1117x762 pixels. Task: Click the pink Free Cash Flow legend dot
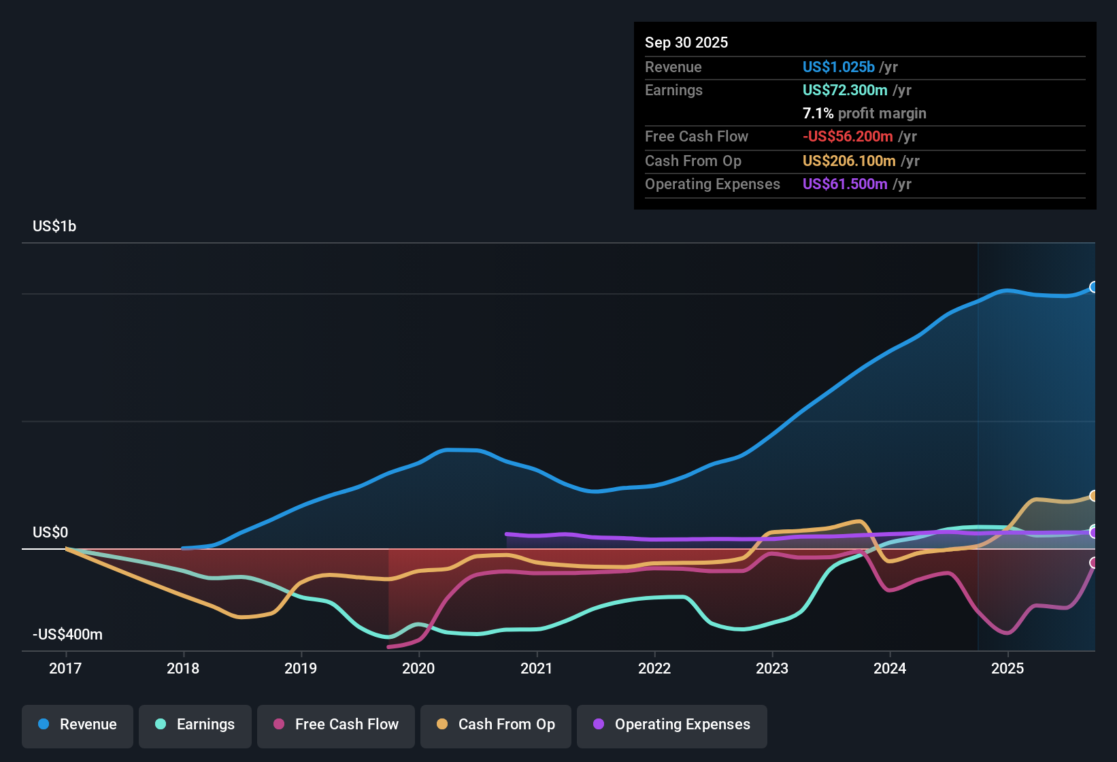(278, 725)
